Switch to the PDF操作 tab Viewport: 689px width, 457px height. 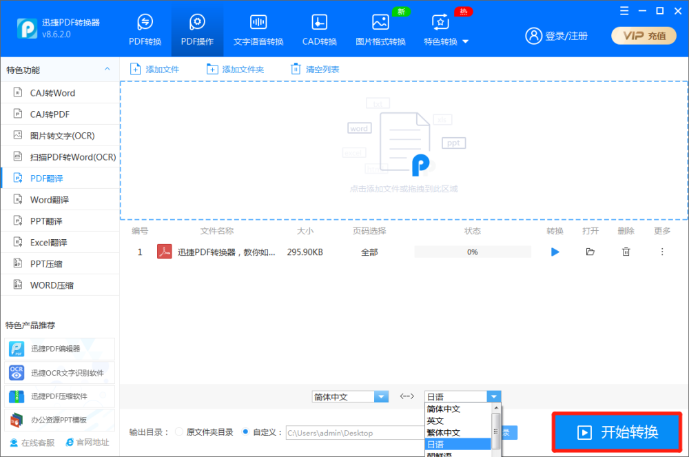tap(197, 30)
